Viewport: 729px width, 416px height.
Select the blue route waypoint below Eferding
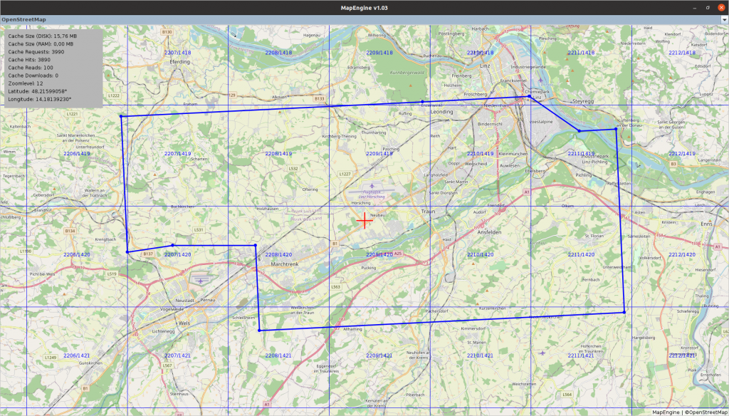tap(121, 115)
